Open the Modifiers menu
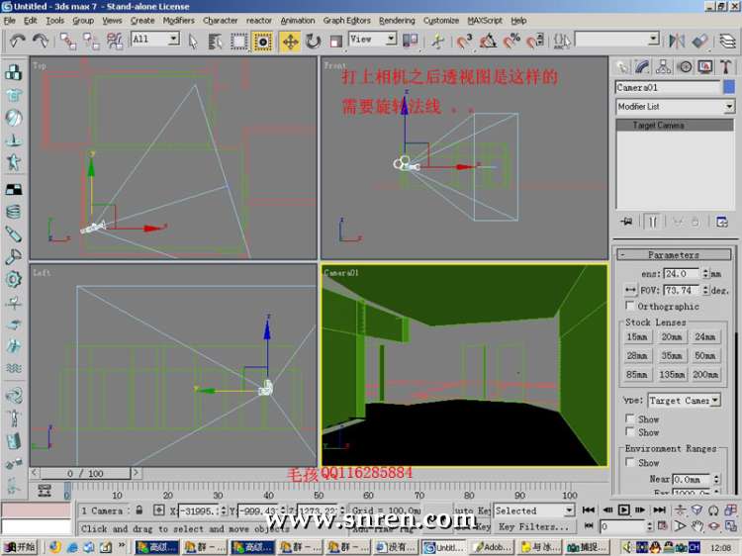 click(178, 20)
